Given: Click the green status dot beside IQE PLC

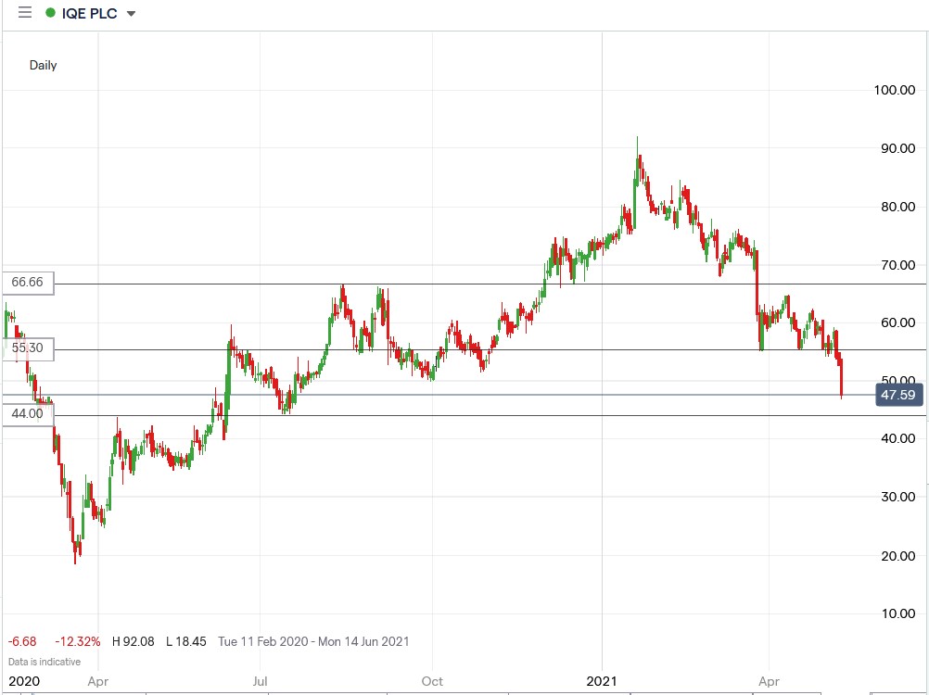Looking at the screenshot, I should (50, 12).
